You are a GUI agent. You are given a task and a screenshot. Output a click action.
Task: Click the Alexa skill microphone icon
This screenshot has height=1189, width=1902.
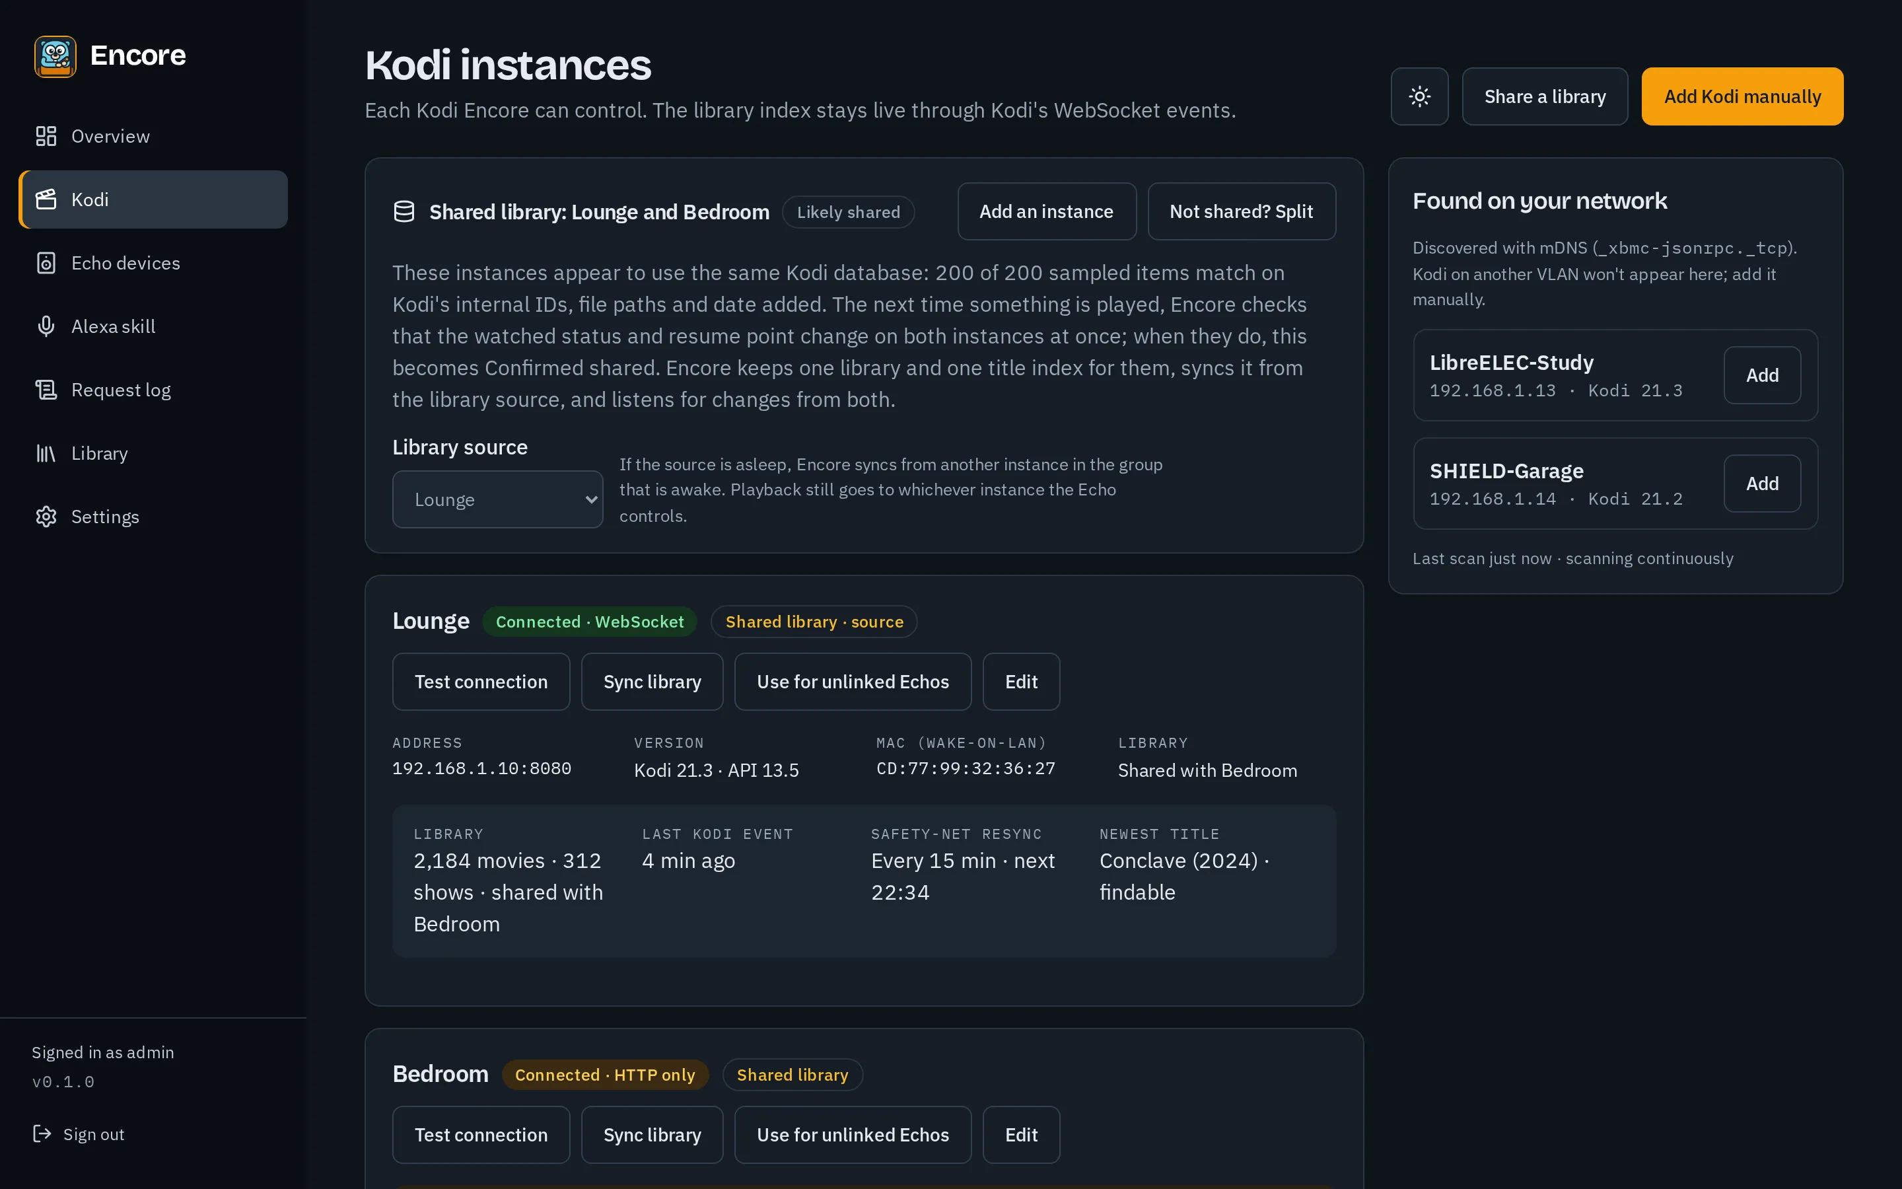pos(46,326)
